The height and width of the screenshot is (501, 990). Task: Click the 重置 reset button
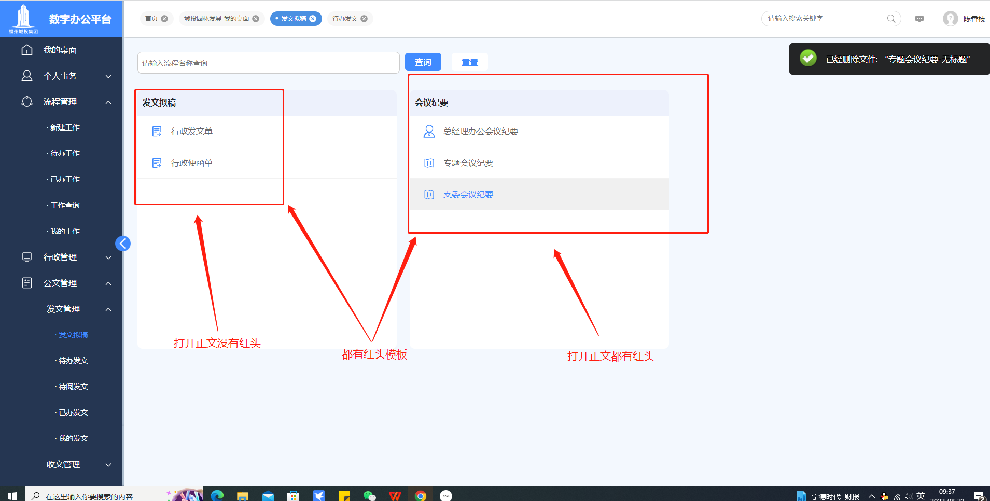click(470, 62)
